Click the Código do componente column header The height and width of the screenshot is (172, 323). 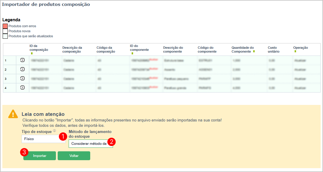(207, 50)
